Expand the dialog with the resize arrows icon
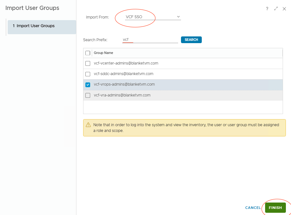Screen dimensions: 291x215 (276, 9)
